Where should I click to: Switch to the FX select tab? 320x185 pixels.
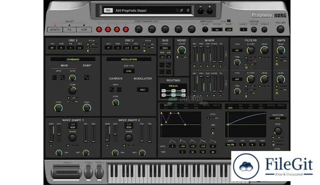[x=70, y=29]
